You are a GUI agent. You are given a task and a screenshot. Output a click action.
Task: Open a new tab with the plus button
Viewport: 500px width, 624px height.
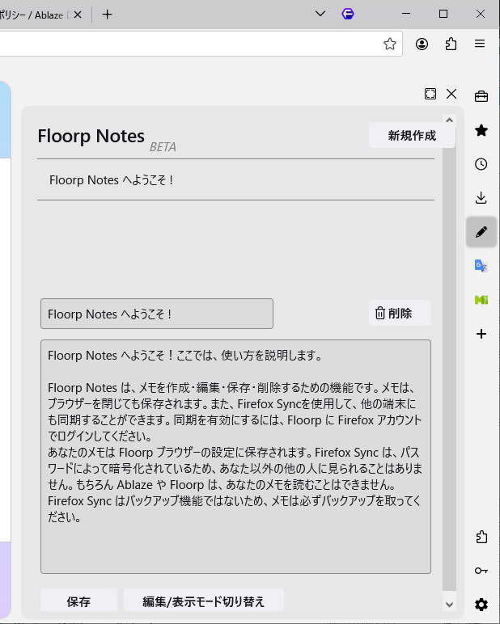click(107, 15)
